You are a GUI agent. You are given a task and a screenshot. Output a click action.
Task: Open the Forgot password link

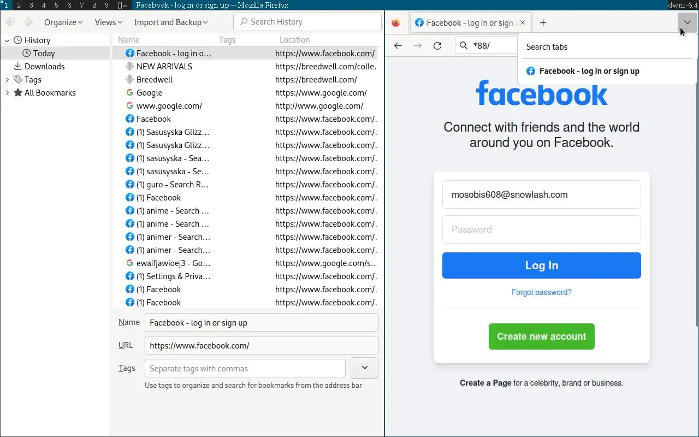(x=542, y=292)
